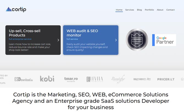Select the WEB audit & SEO monitor heading
This screenshot has width=184, height=112.
pos(82,33)
